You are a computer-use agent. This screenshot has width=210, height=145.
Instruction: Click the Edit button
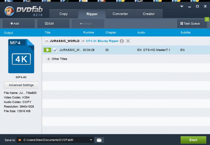(53, 23)
